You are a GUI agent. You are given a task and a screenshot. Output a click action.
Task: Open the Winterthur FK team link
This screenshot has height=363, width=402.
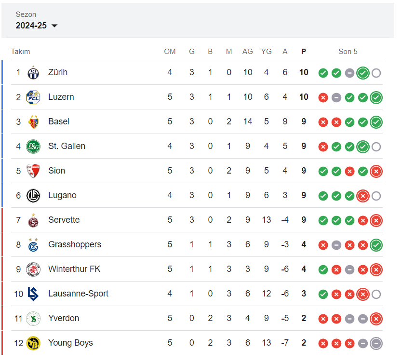(x=74, y=269)
